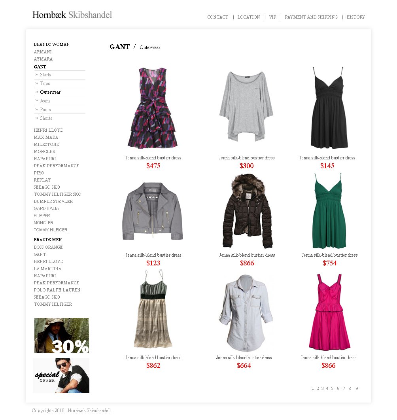View the $475 patterned ruffle dress

pos(153,108)
